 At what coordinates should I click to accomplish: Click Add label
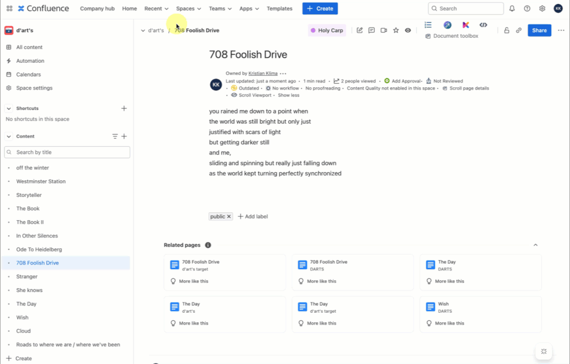[253, 216]
